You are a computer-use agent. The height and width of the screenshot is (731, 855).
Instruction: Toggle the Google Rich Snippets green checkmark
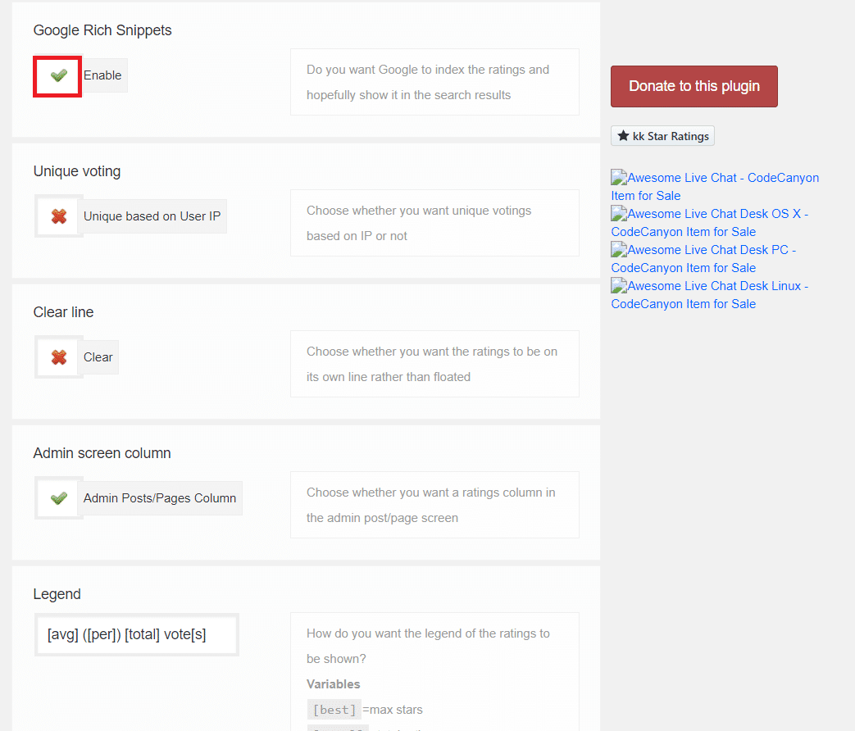click(57, 76)
